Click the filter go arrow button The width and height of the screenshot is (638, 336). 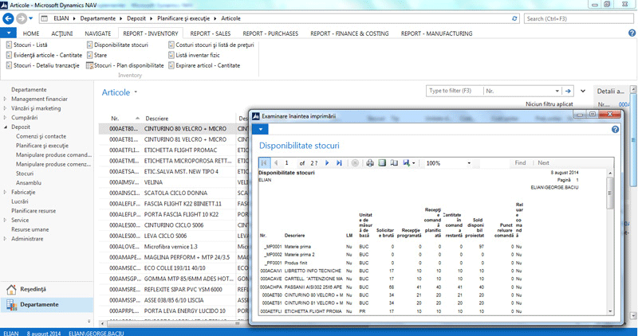tap(568, 91)
